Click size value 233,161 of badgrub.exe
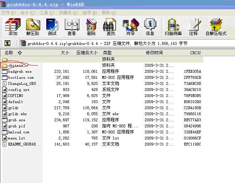The width and height of the screenshot is (235, 183). click(62, 71)
